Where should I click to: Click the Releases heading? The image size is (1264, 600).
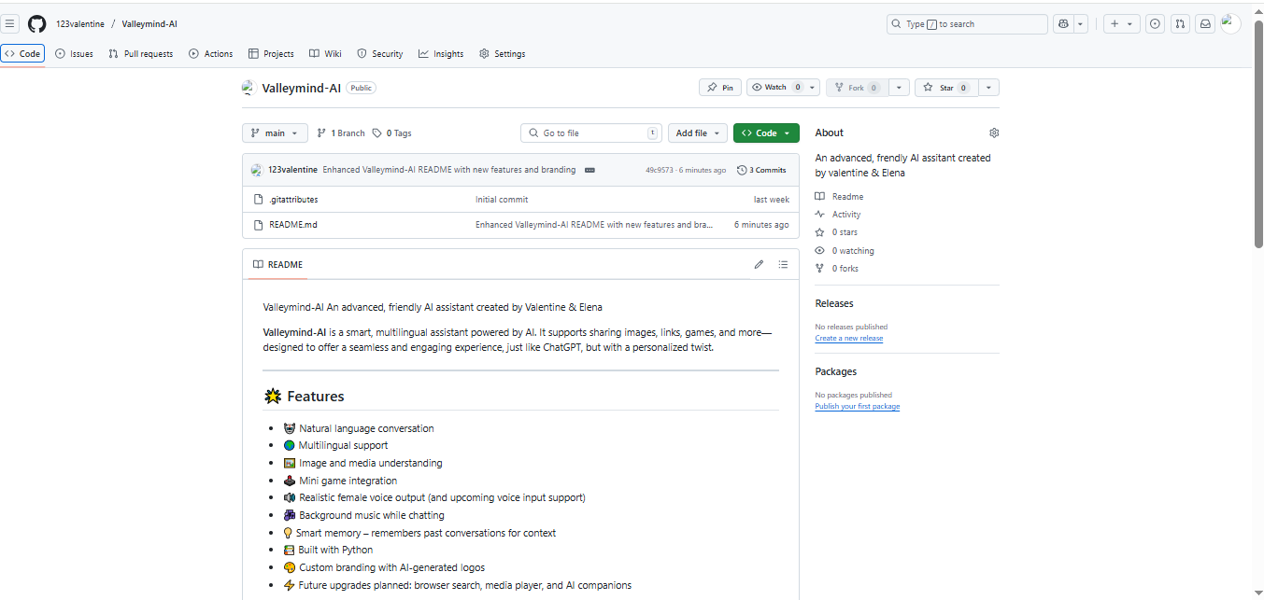(x=834, y=303)
